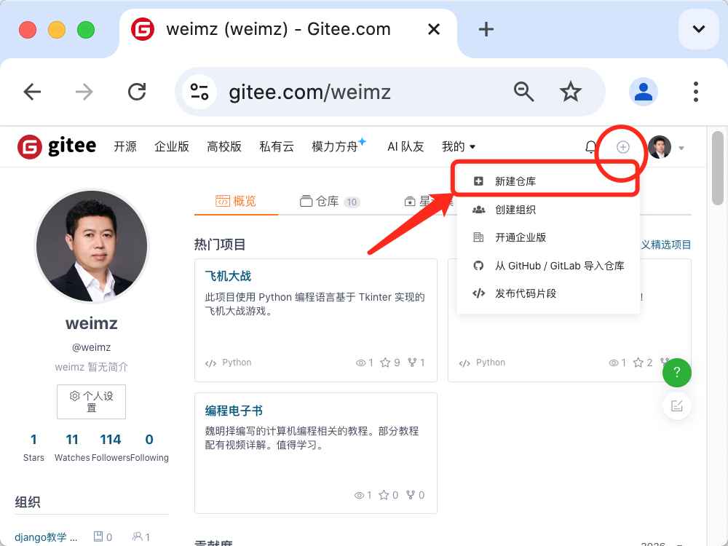Click the feedback edit icon below help

point(676,405)
